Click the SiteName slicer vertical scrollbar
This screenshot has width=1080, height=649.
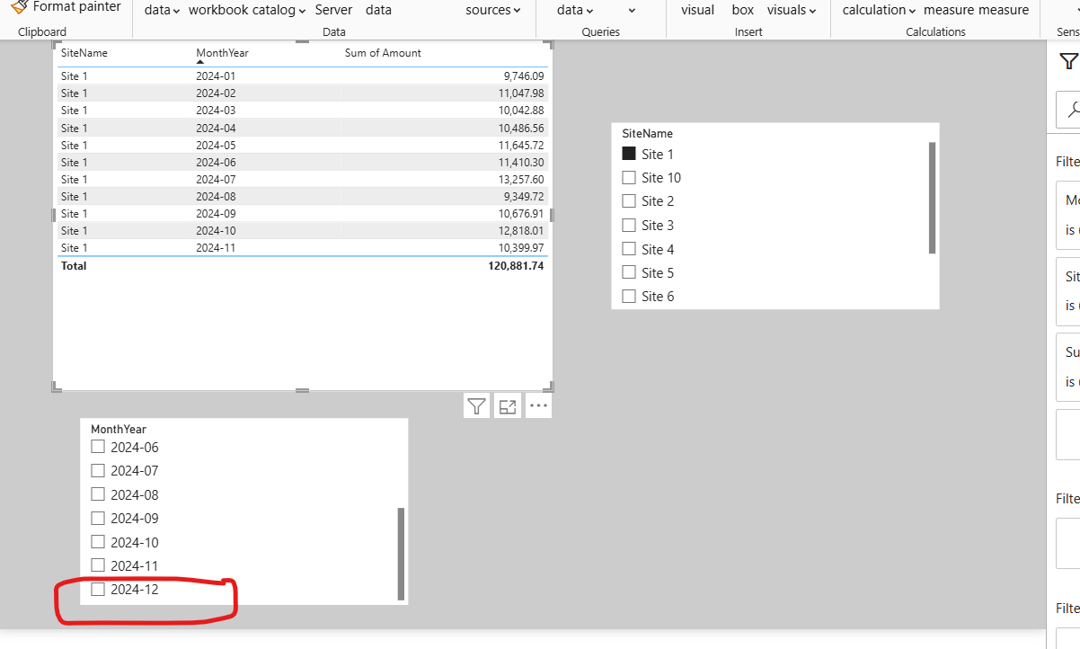932,198
